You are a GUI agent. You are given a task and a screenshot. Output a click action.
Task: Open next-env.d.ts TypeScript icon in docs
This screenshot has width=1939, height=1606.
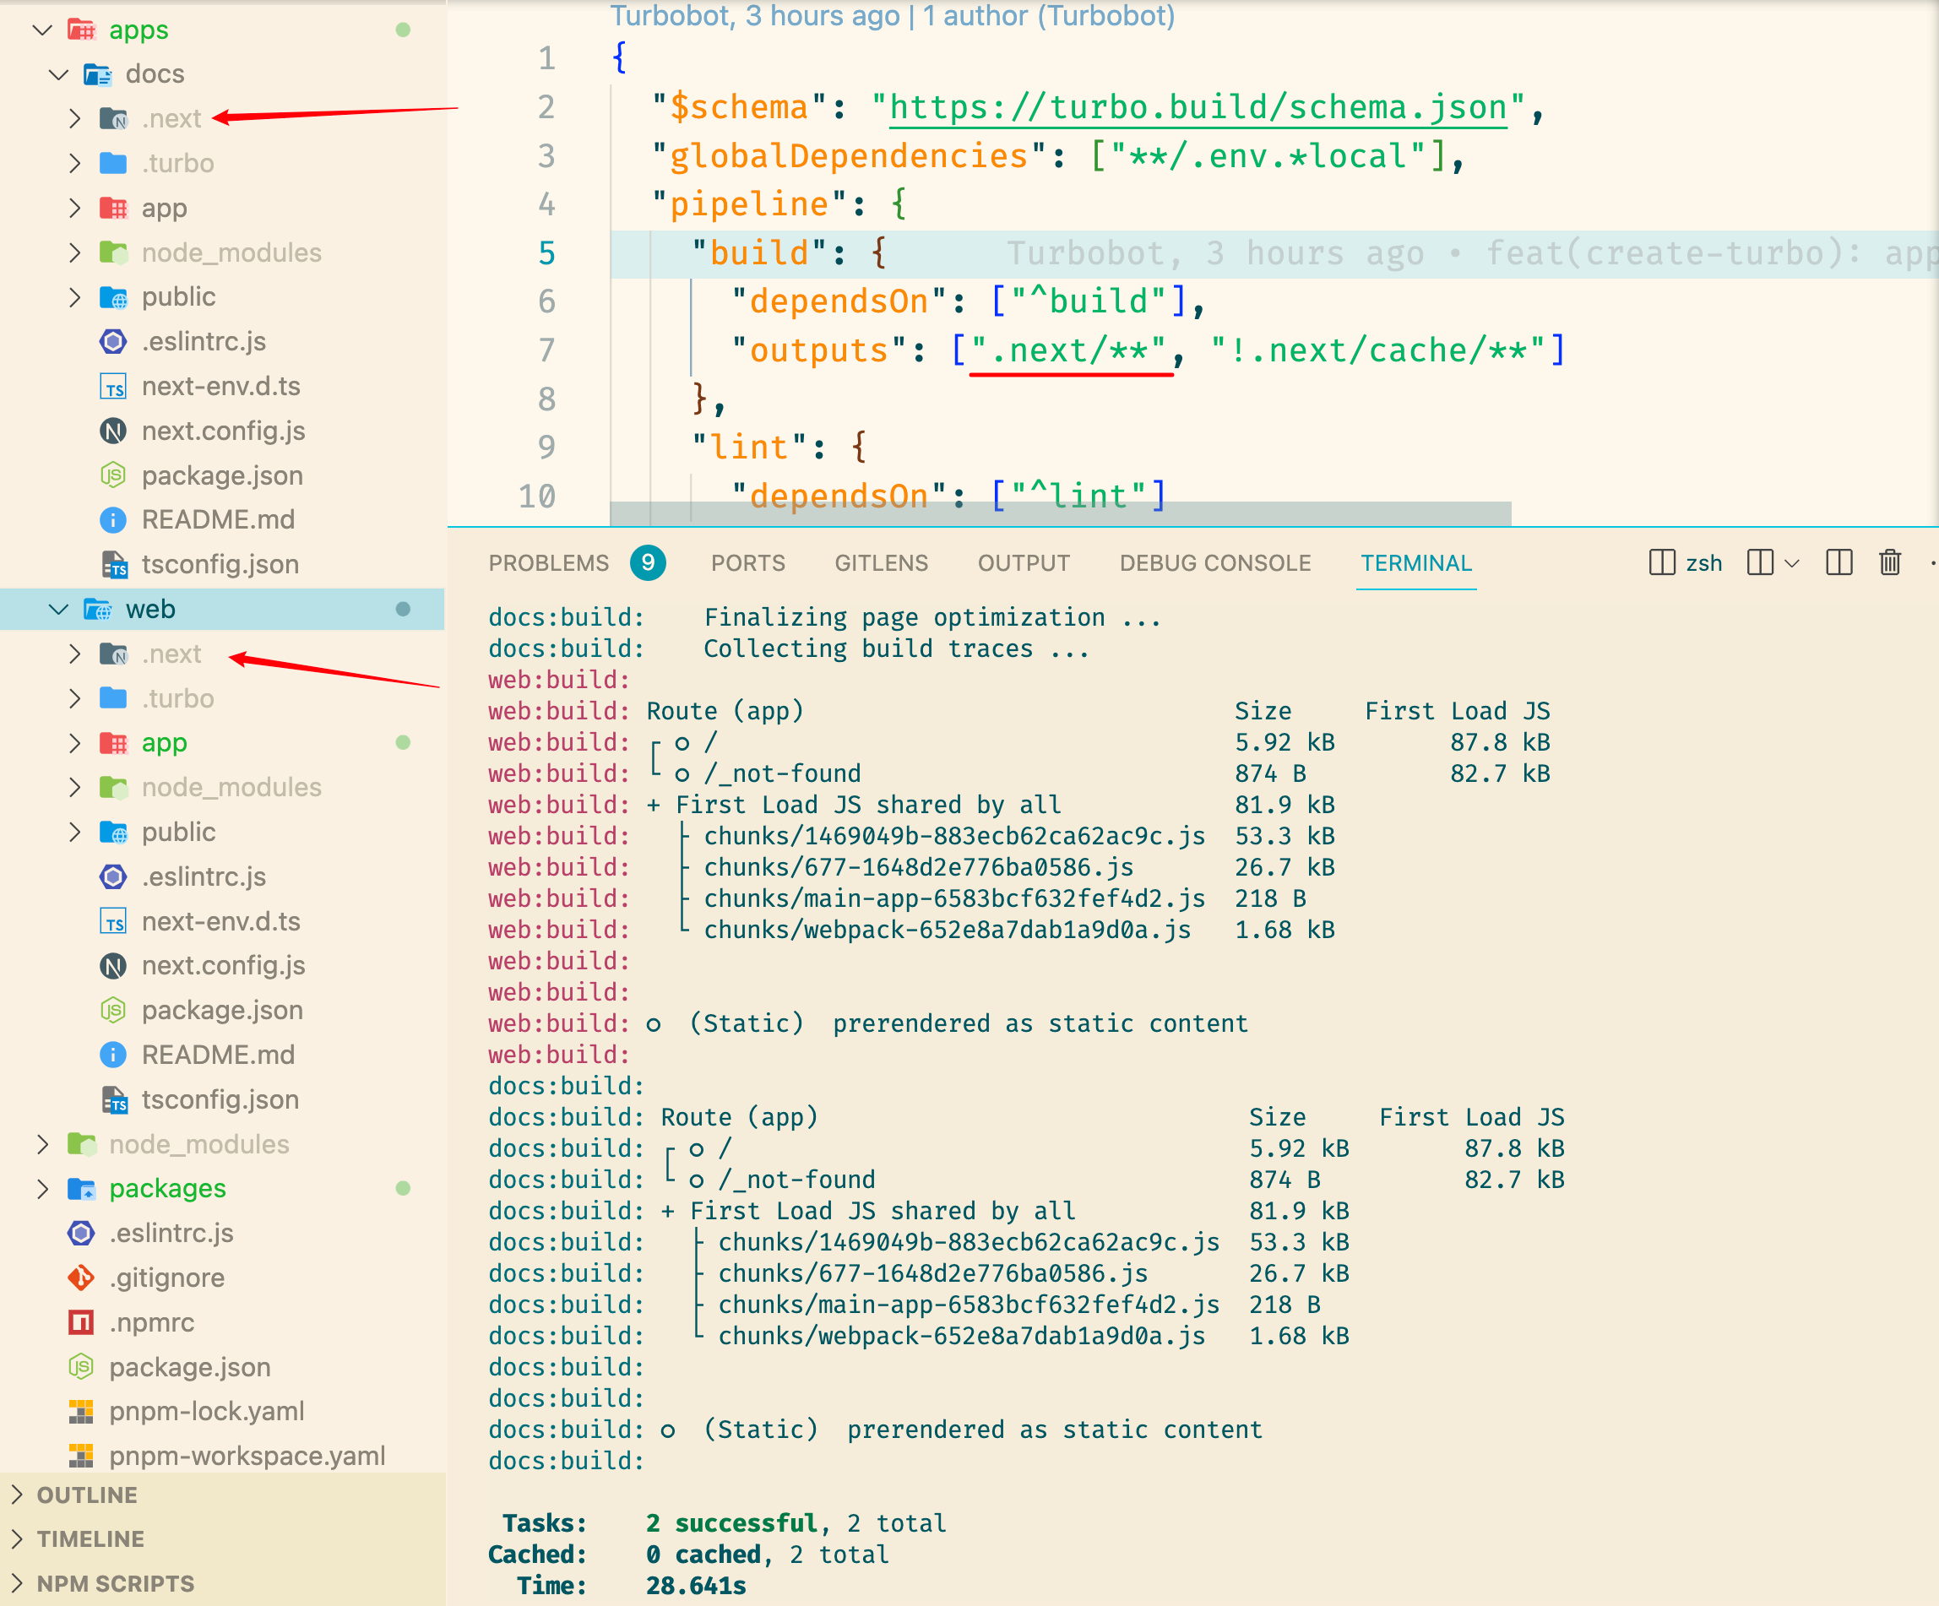pos(112,387)
